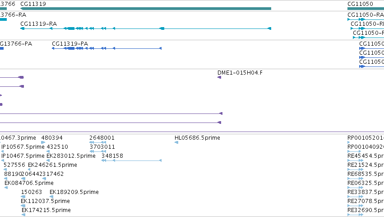
Task: Open the long teal CG11319 gene bar
Action: 146,9
